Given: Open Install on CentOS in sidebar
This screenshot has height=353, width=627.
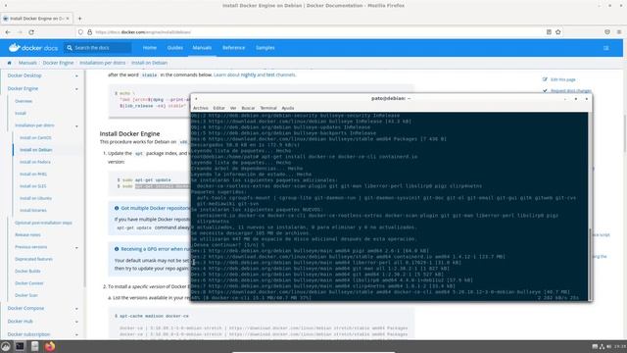Looking at the screenshot, I should (35, 137).
